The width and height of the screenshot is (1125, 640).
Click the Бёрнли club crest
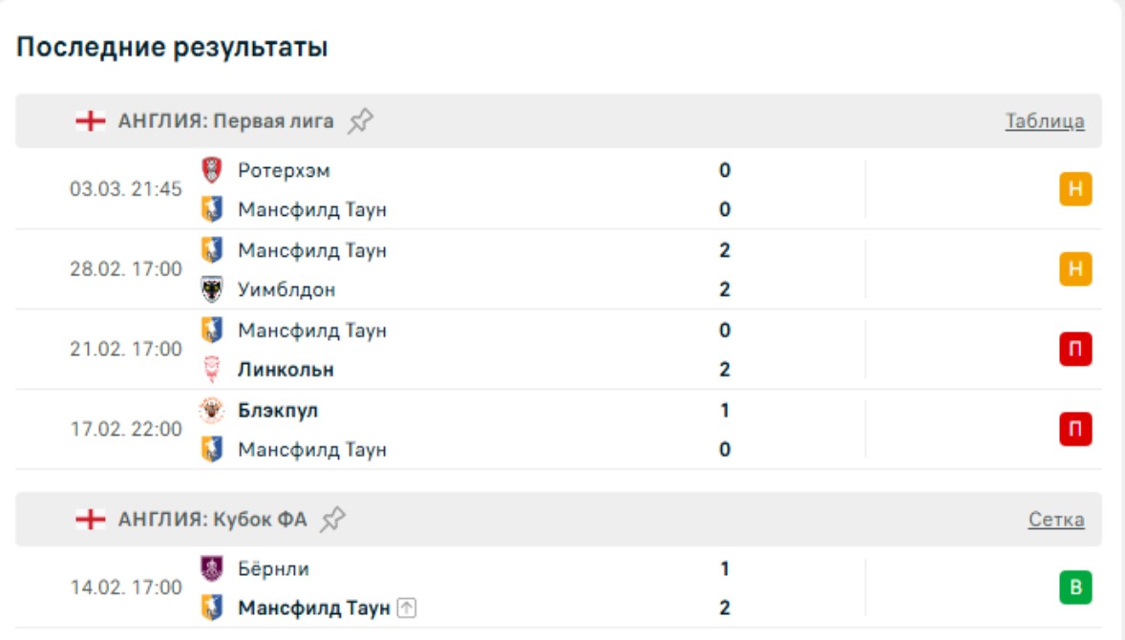[212, 569]
